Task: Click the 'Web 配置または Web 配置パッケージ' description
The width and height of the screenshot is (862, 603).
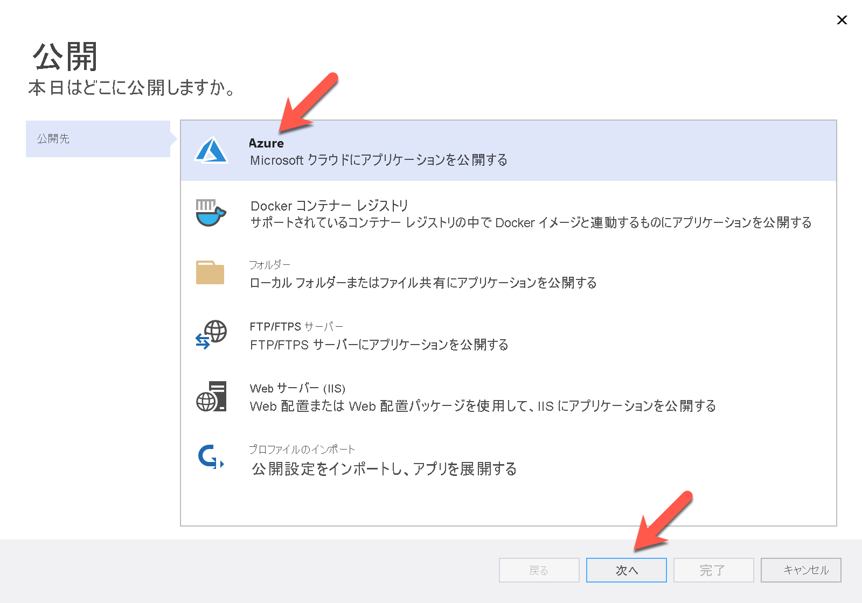Action: click(x=483, y=406)
